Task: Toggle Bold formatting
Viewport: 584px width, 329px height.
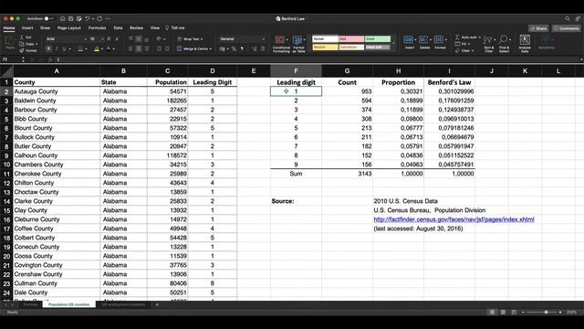Action: 48,48
